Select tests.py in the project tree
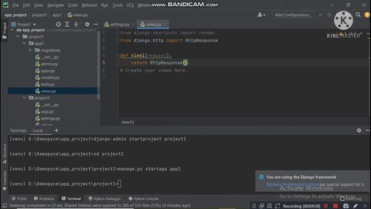Image resolution: width=371 pixels, height=209 pixels. [48, 84]
